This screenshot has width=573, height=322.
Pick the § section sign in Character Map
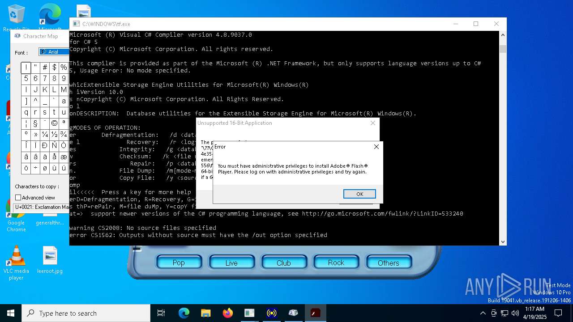pos(35,123)
